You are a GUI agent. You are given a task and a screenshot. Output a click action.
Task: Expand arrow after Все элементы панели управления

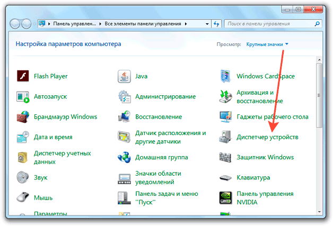pyautogui.click(x=186, y=24)
